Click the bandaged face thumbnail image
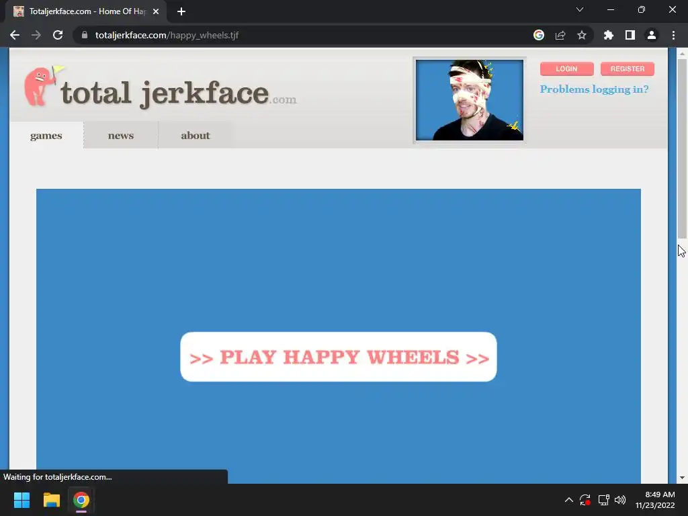Viewport: 688px width, 516px height. click(x=470, y=100)
